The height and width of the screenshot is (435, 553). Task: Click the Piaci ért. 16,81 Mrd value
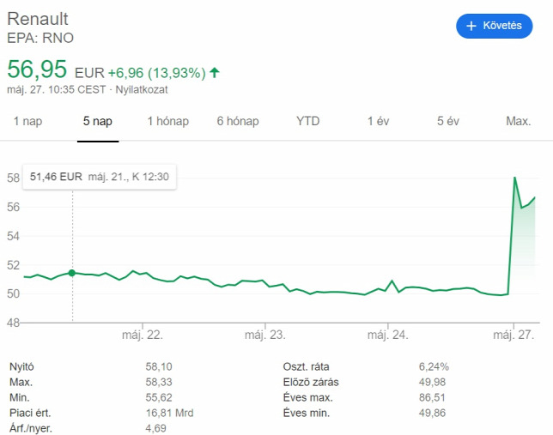tap(169, 413)
